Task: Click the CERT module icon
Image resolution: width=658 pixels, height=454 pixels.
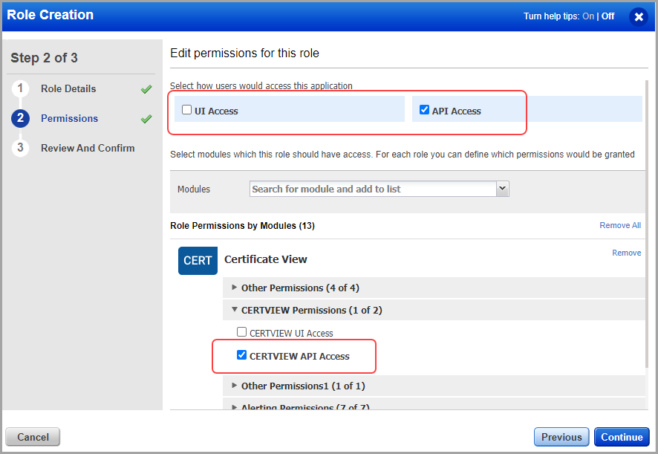Action: click(198, 261)
